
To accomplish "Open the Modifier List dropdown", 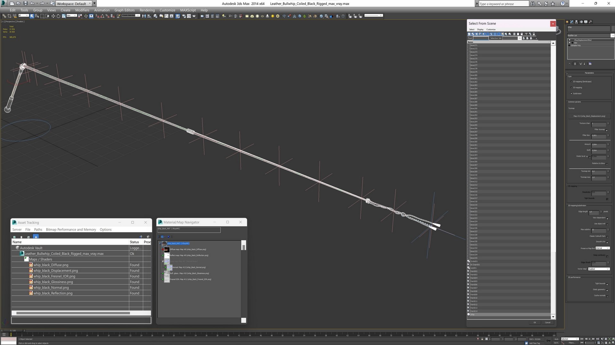I will click(612, 35).
